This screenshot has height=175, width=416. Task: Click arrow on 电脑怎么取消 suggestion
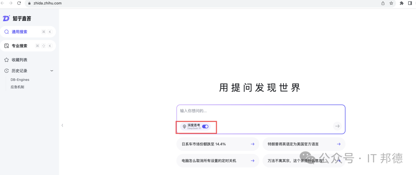pyautogui.click(x=253, y=161)
